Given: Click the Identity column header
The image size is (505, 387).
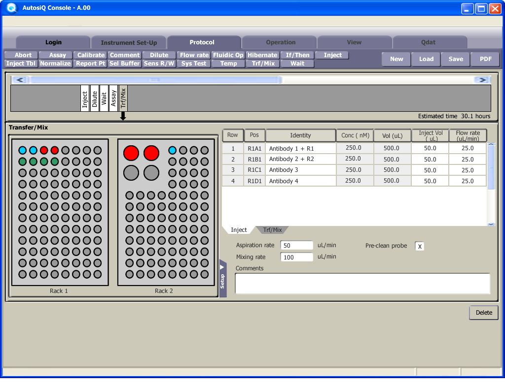Looking at the screenshot, I should 300,135.
